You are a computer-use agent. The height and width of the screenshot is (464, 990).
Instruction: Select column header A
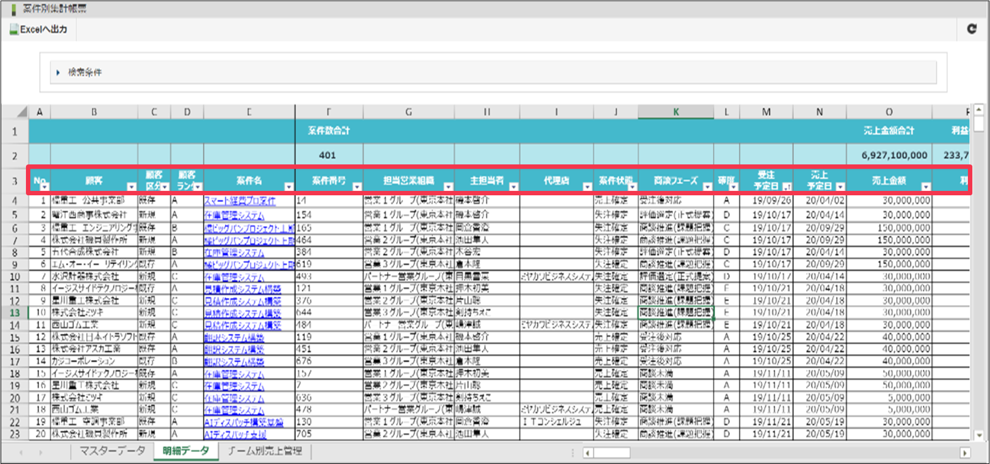[39, 112]
